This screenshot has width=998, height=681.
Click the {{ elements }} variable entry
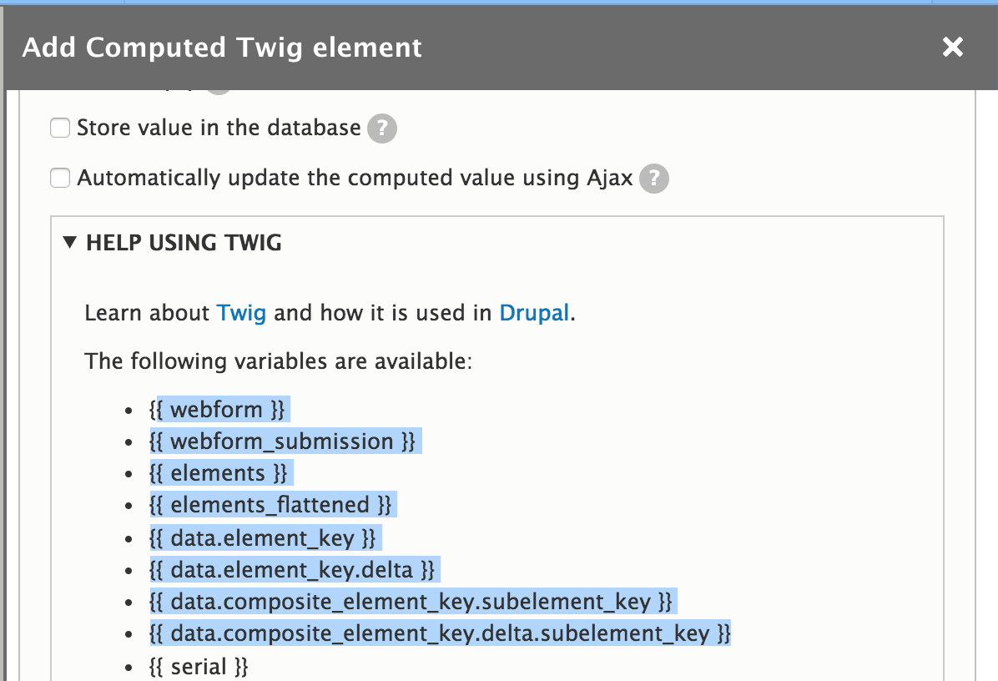click(218, 473)
